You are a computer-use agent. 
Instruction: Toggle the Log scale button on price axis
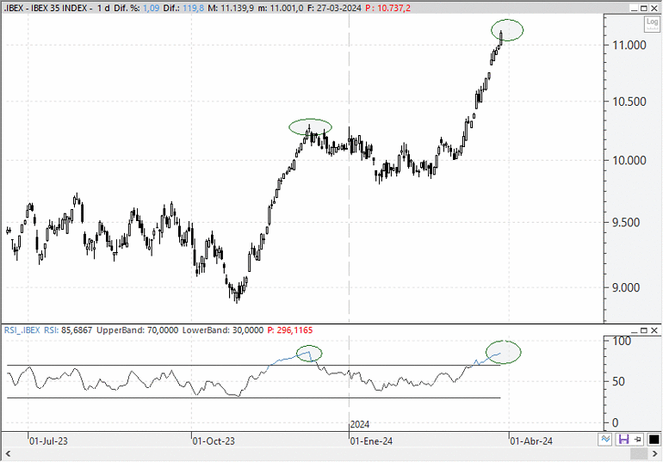tap(652, 23)
